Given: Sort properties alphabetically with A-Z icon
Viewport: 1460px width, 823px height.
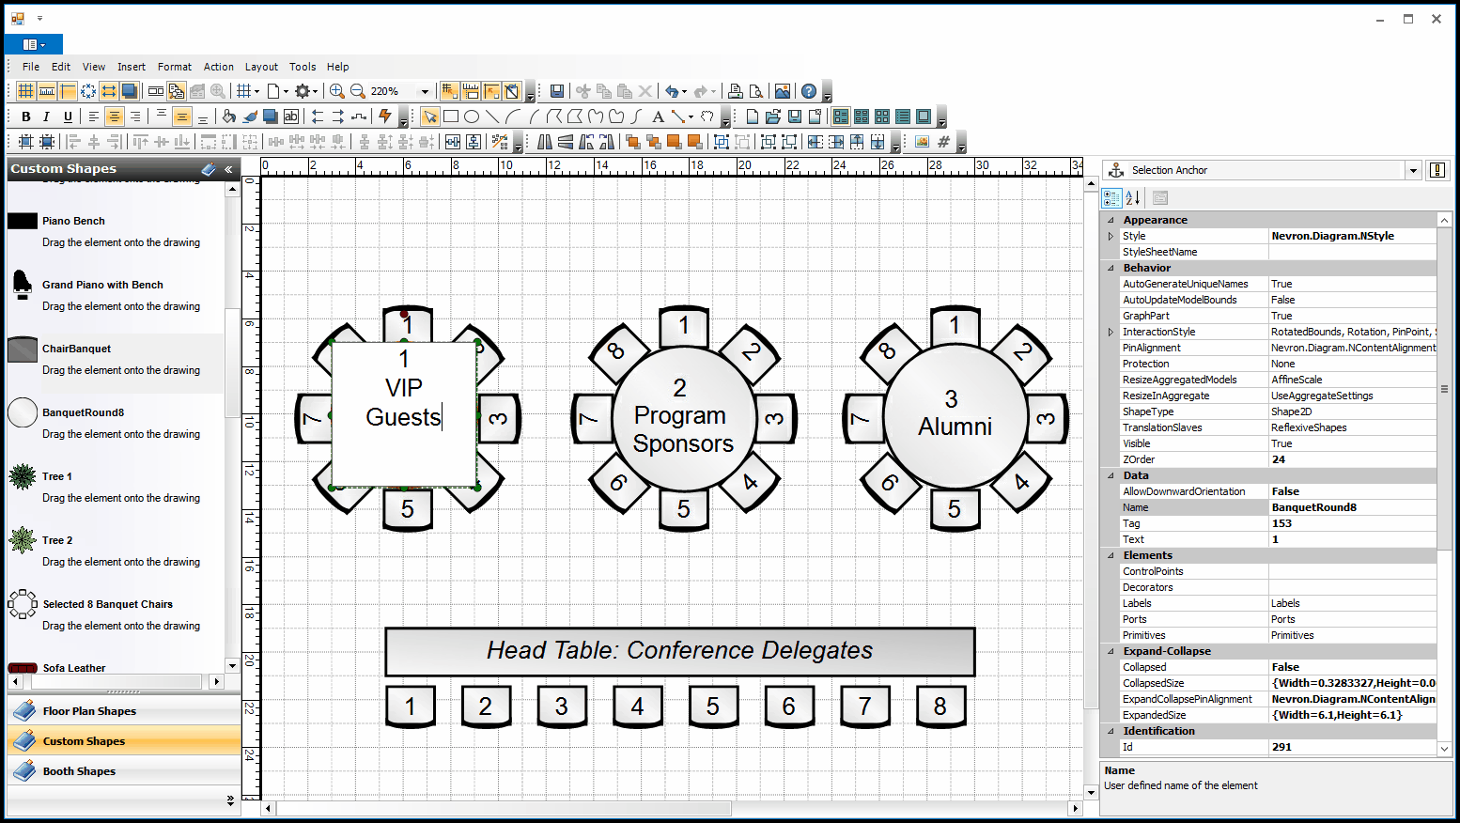Looking at the screenshot, I should click(x=1133, y=198).
